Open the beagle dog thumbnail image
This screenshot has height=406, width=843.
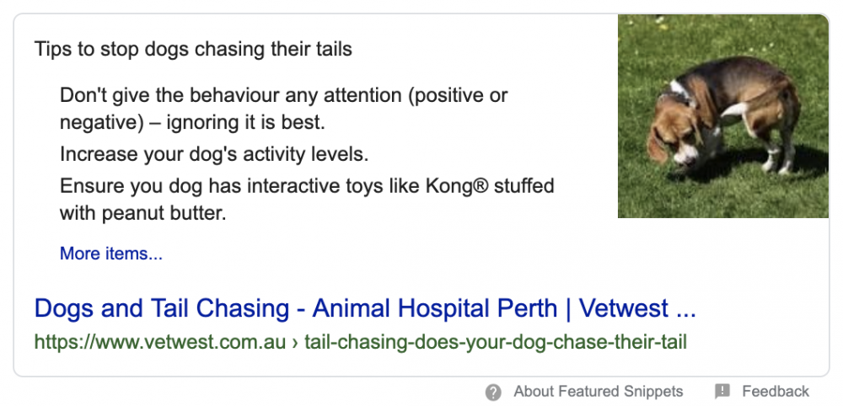click(x=722, y=116)
